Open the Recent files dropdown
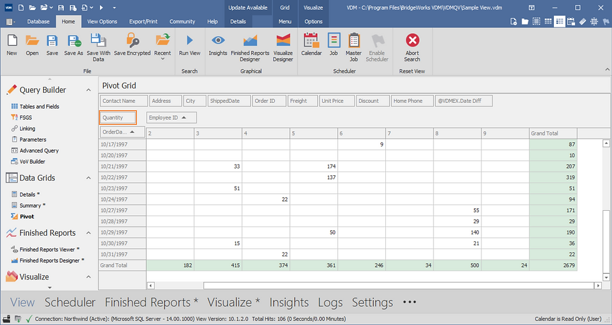The width and height of the screenshot is (612, 325). 162,47
